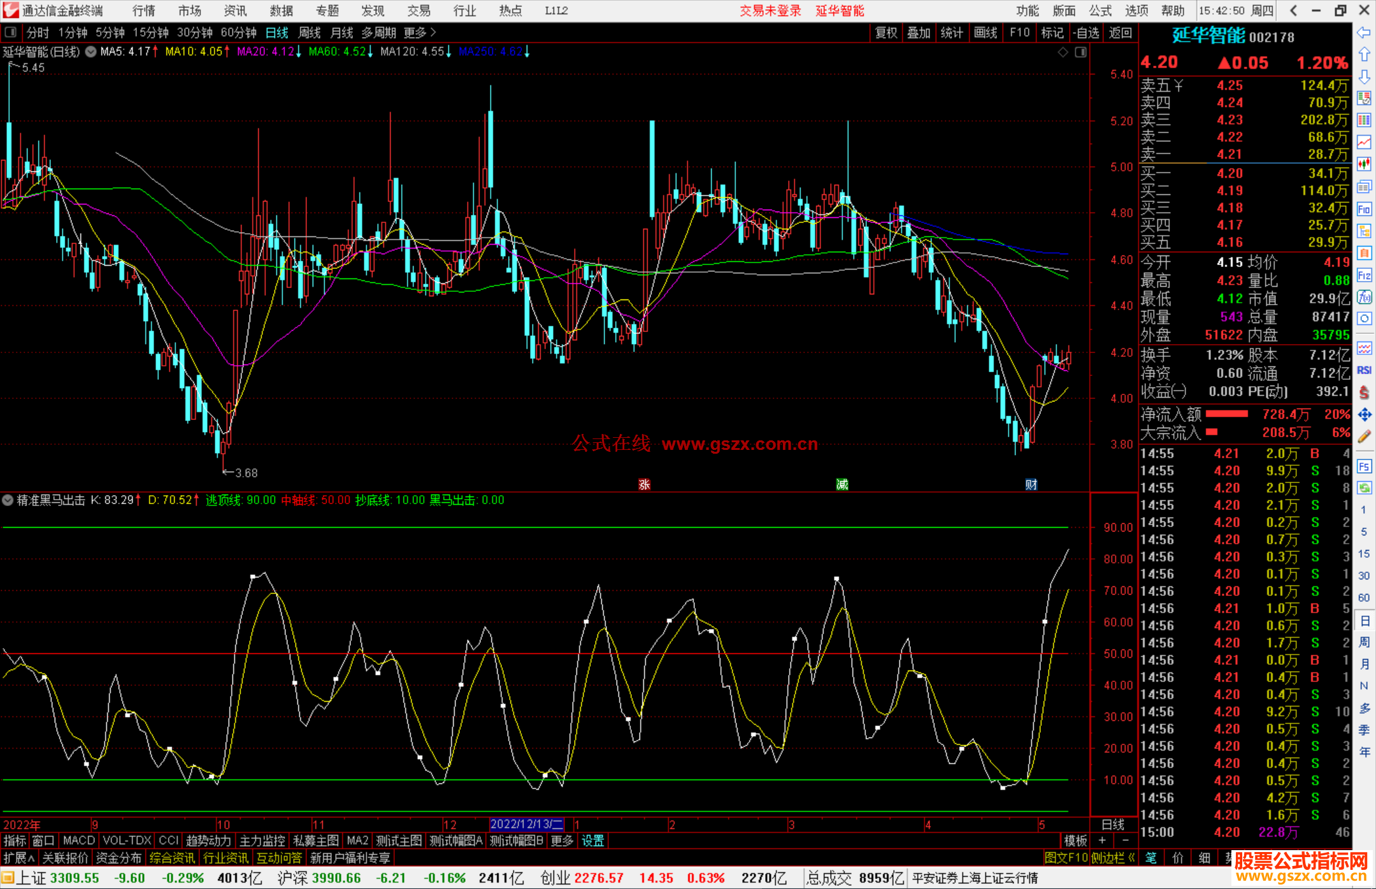Click the trend line chart icon in the right sidebar

coord(1364,142)
